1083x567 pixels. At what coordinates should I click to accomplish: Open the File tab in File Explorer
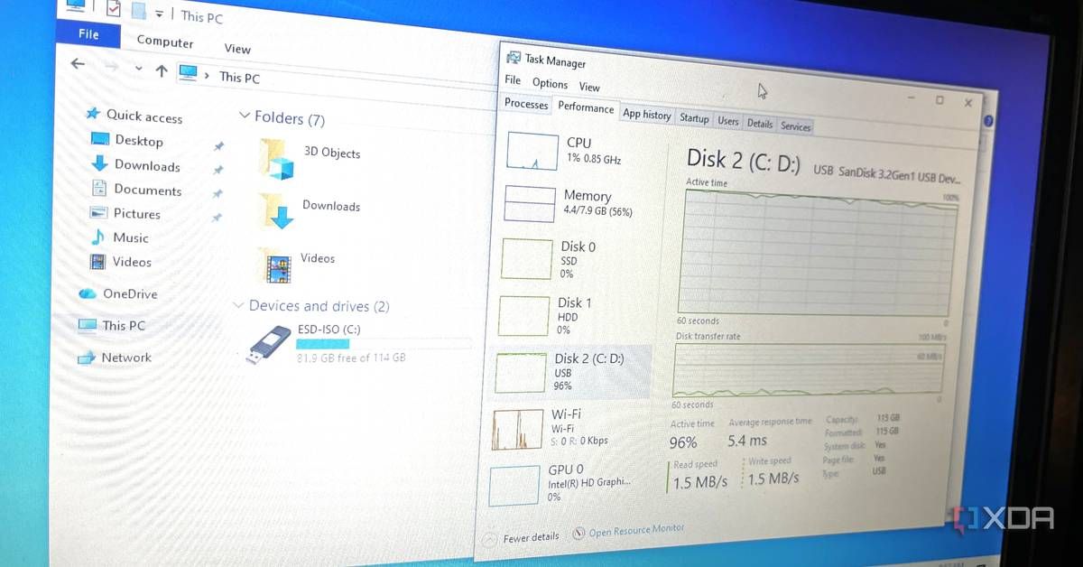tap(88, 33)
